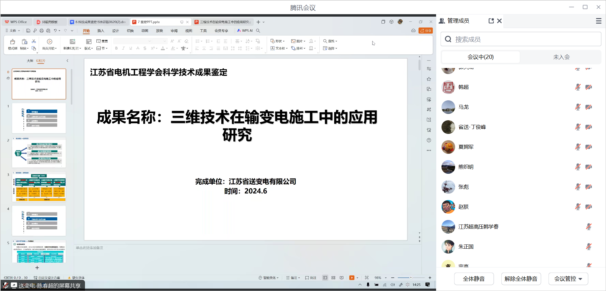The height and width of the screenshot is (291, 606).
Task: Unmute microphone for 朱正国
Action: point(588,247)
